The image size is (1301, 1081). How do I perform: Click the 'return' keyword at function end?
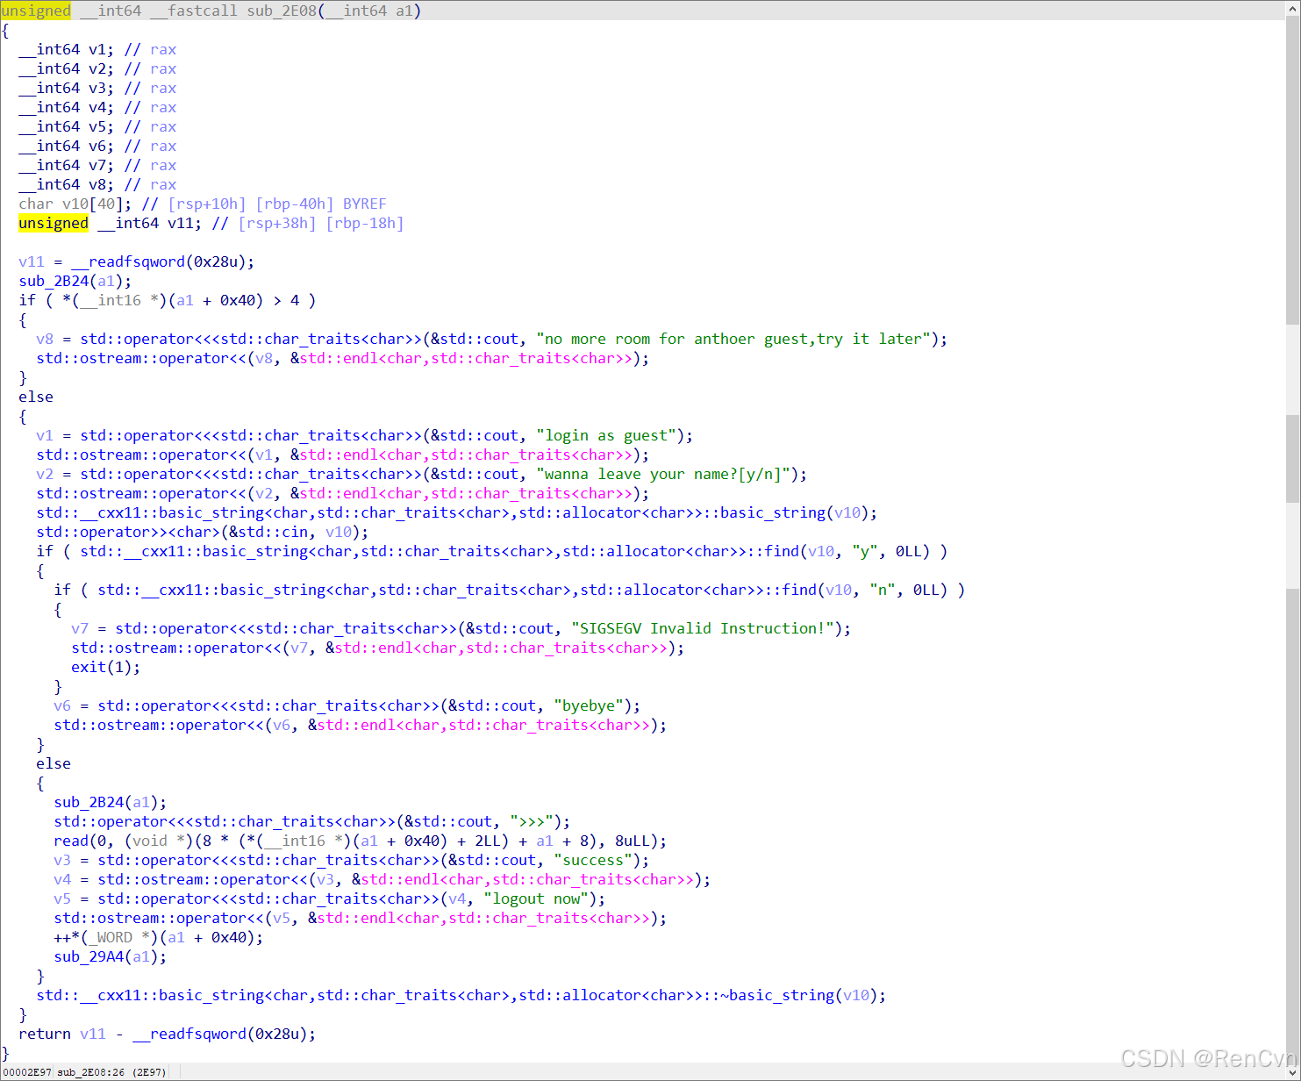tap(45, 1034)
